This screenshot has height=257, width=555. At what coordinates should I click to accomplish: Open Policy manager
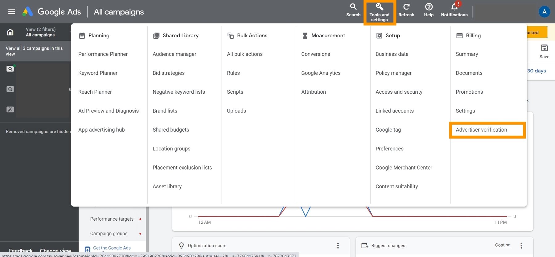pos(393,73)
